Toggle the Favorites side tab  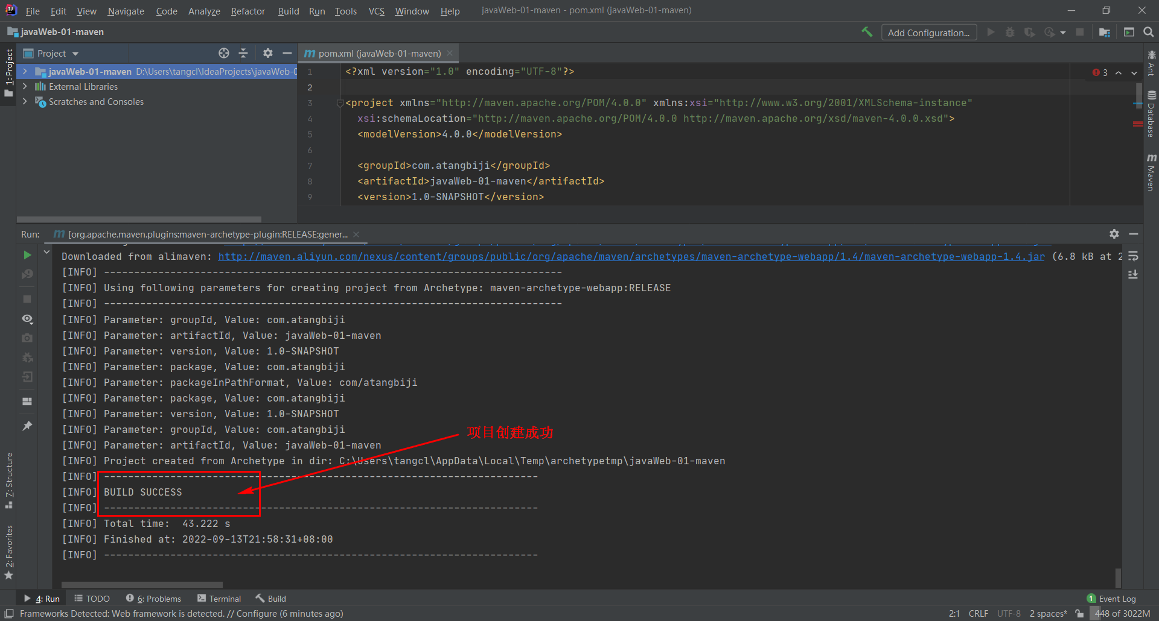pyautogui.click(x=8, y=552)
